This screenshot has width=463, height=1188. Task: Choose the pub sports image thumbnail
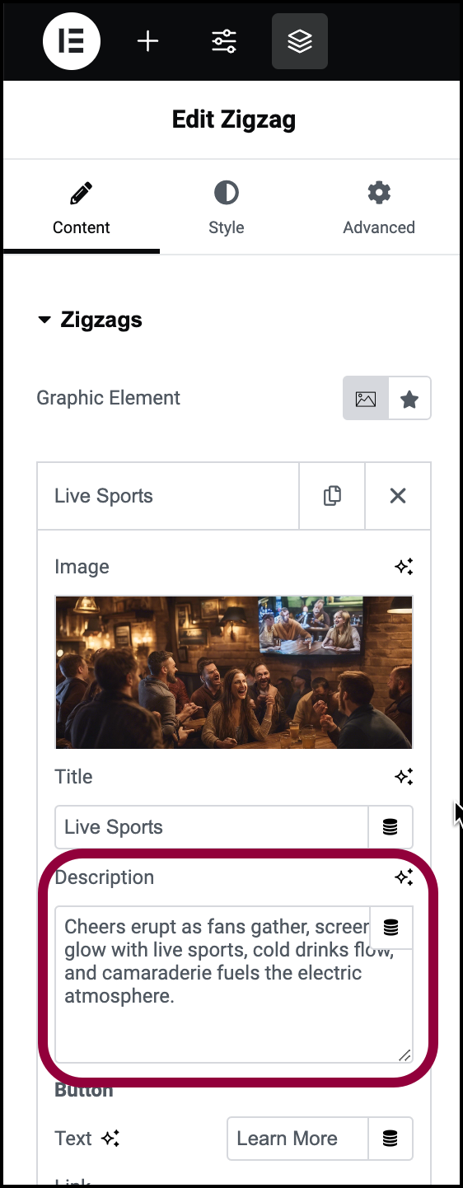234,672
